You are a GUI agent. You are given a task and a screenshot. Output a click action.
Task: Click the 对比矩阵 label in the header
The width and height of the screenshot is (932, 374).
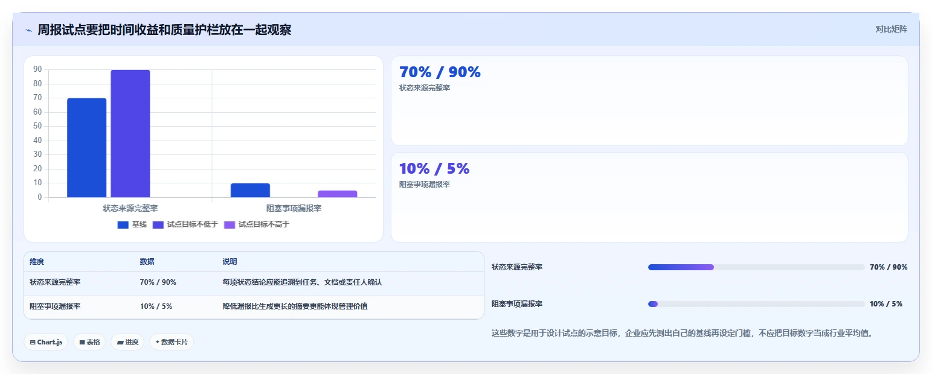[x=891, y=29]
